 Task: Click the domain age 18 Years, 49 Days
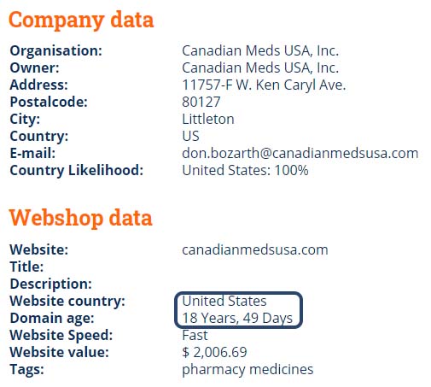tap(237, 318)
